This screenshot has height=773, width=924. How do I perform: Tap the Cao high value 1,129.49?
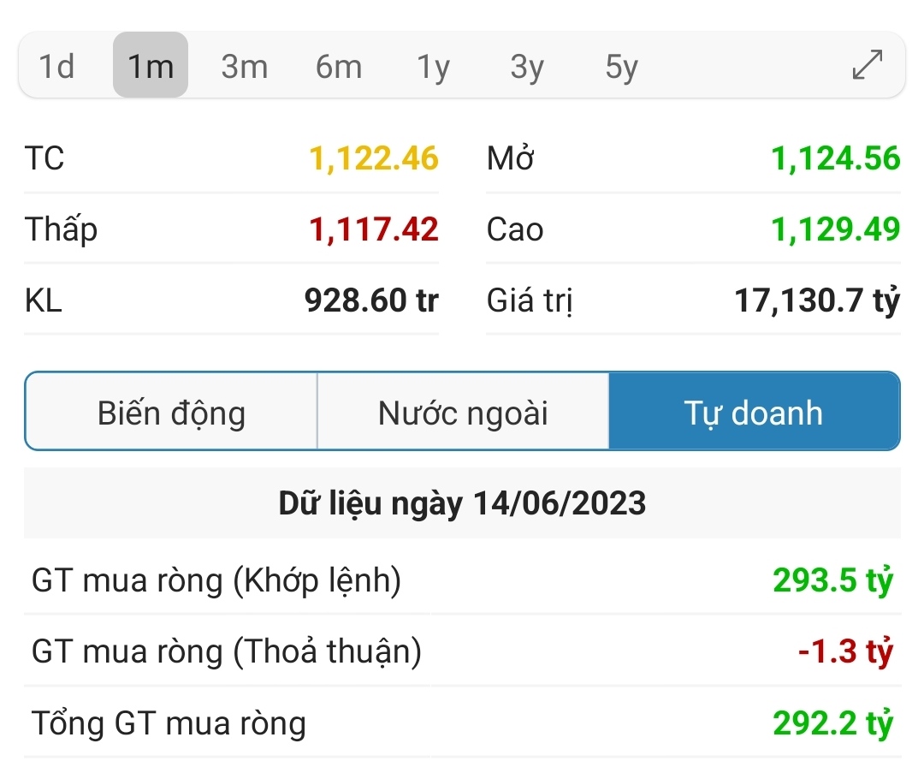pos(836,229)
